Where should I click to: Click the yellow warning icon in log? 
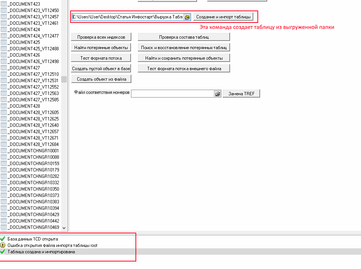pyautogui.click(x=3, y=245)
